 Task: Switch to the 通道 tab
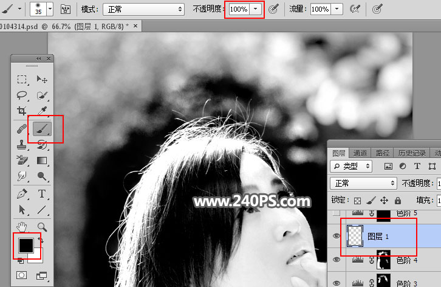(360, 153)
